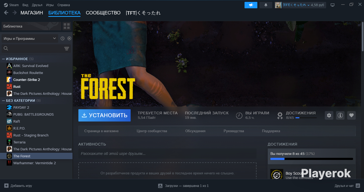364x192 pixels.
Task: Show ready-to-play games play icon
Action: (69, 38)
